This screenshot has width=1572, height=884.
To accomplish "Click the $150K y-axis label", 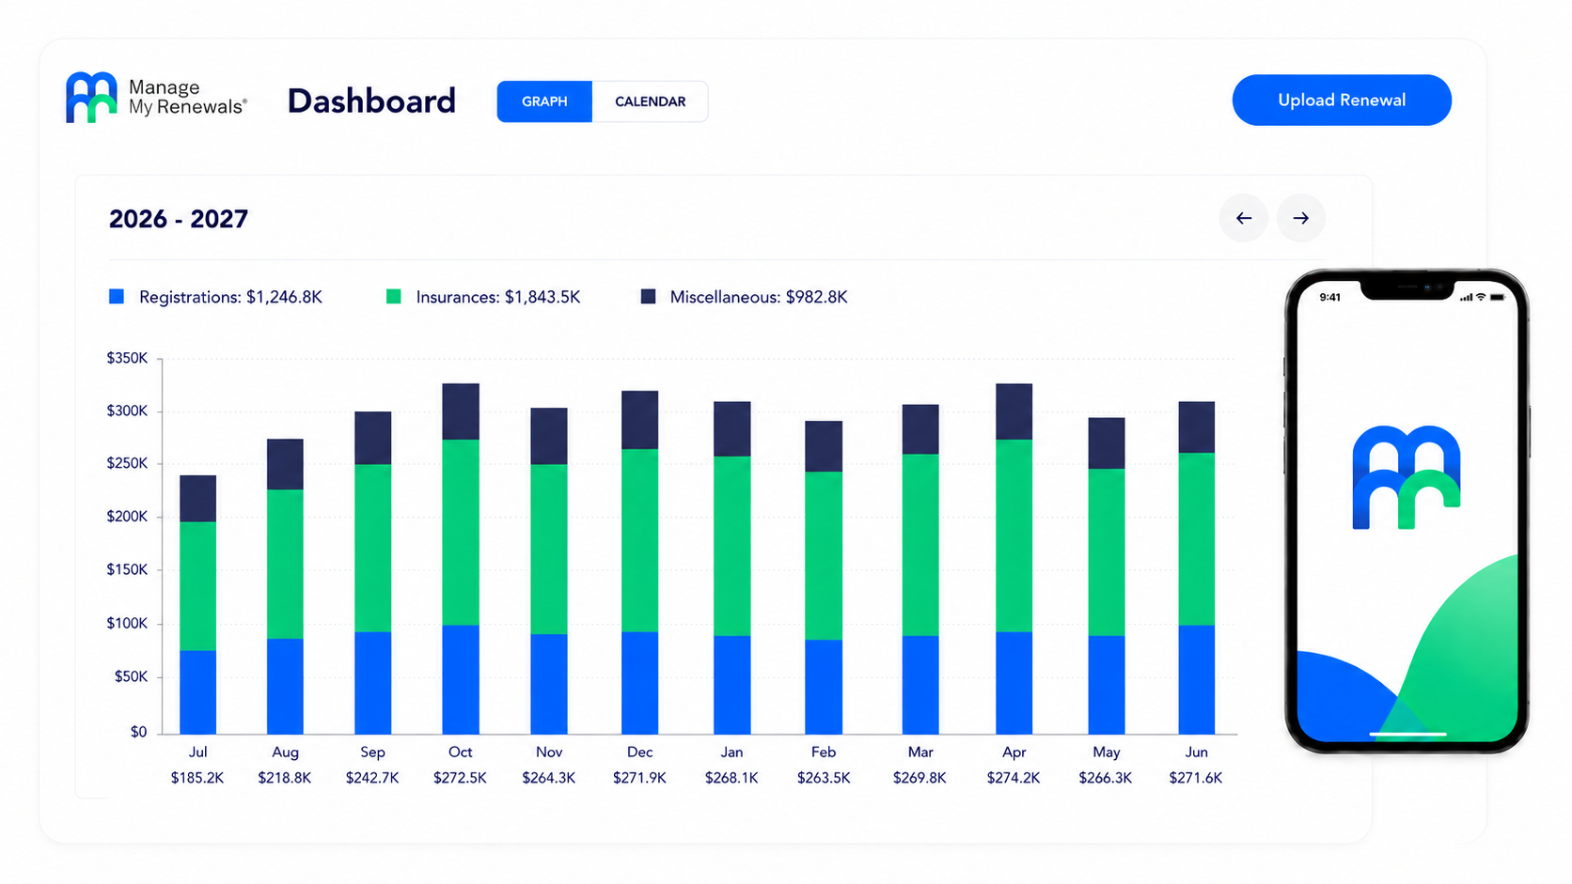I will [127, 569].
